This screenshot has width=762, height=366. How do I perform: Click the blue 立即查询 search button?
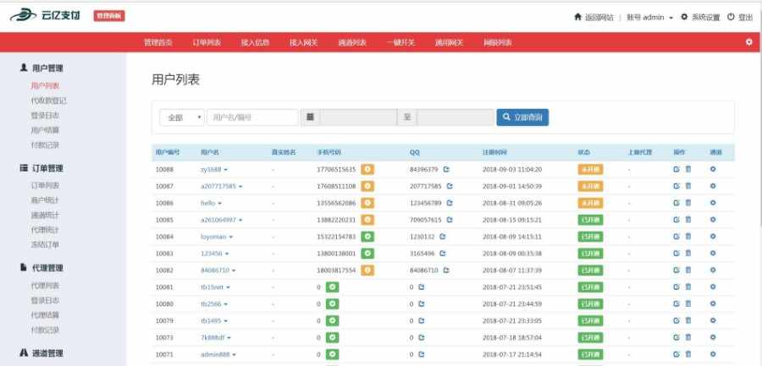tap(522, 117)
